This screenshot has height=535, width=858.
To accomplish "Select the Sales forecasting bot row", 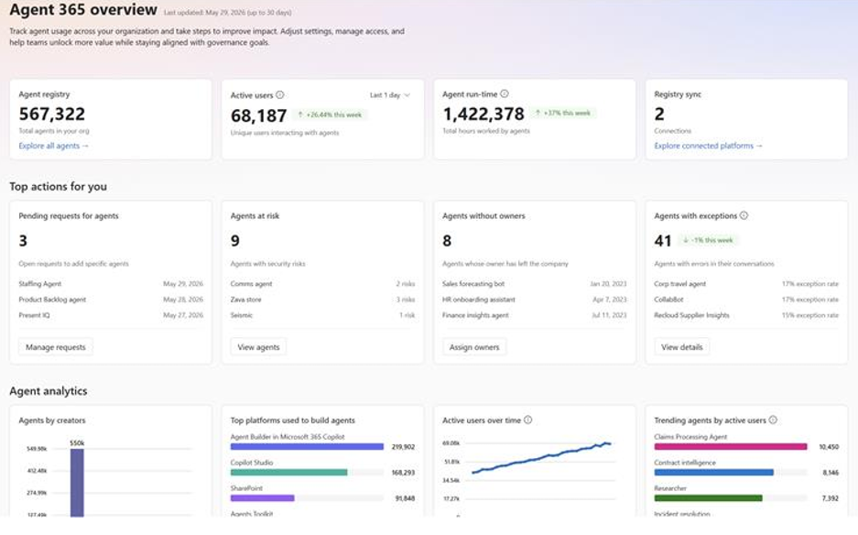I will [x=535, y=284].
